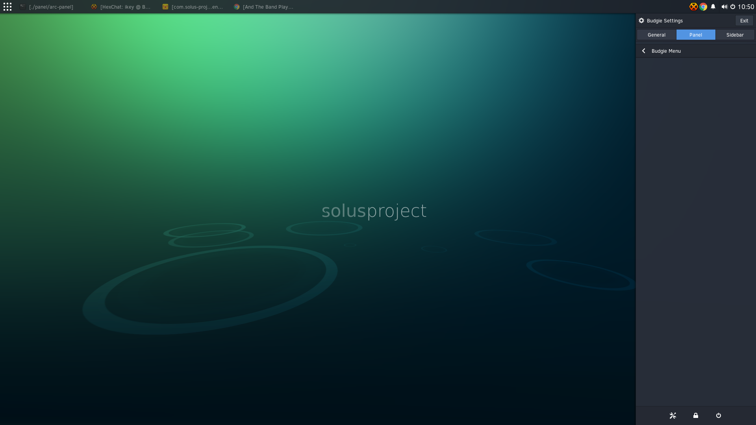Viewport: 756px width, 425px height.
Task: Exit Budgie Settings with the Exit button
Action: 744,20
